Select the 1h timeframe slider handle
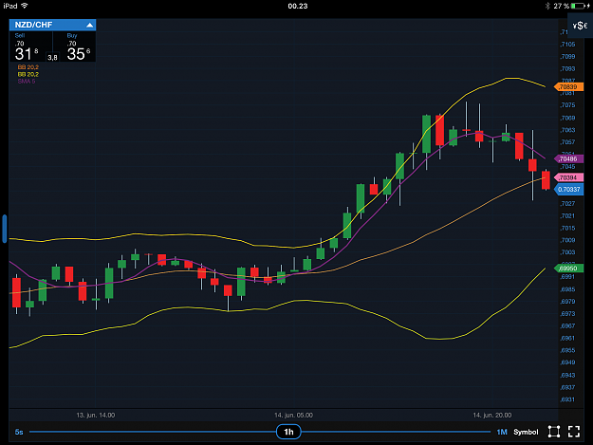 tap(288, 432)
